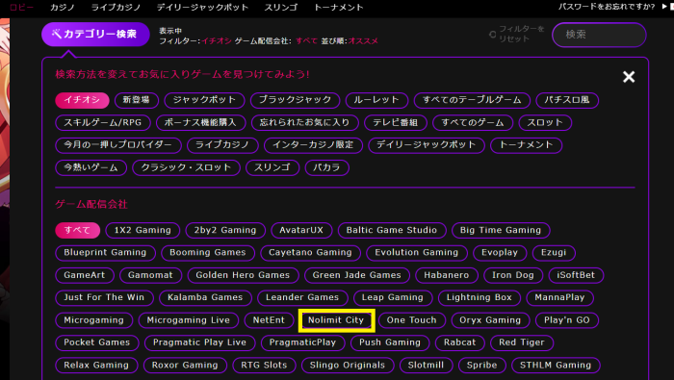
Task: Filter by Evolution Gaming
Action: (x=417, y=253)
